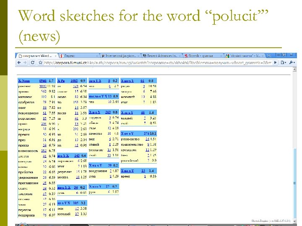Open the 85 link in разрешение row
This screenshot has width=302, height=226.
(x=45, y=118)
